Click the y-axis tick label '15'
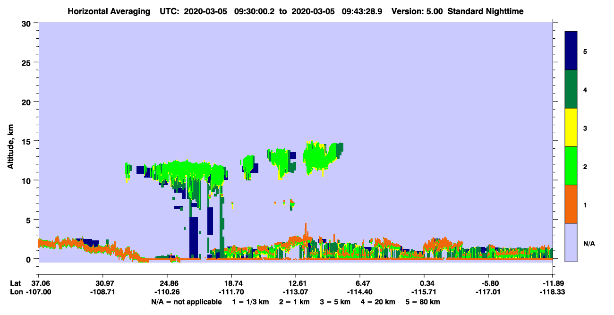The width and height of the screenshot is (614, 315). tap(27, 141)
